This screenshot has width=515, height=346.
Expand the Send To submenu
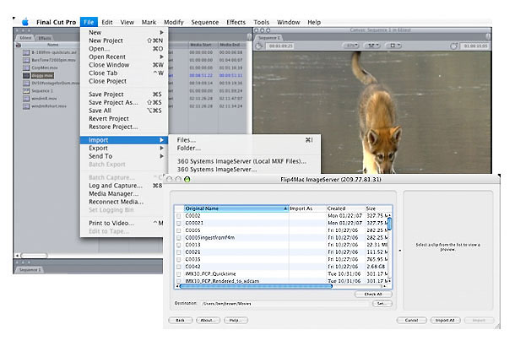click(x=124, y=156)
